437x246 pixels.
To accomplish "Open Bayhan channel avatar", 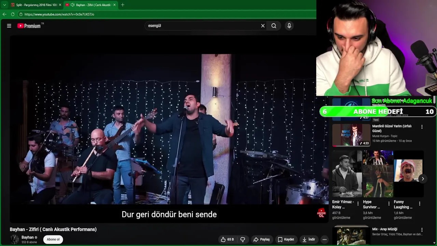I will 14,240.
